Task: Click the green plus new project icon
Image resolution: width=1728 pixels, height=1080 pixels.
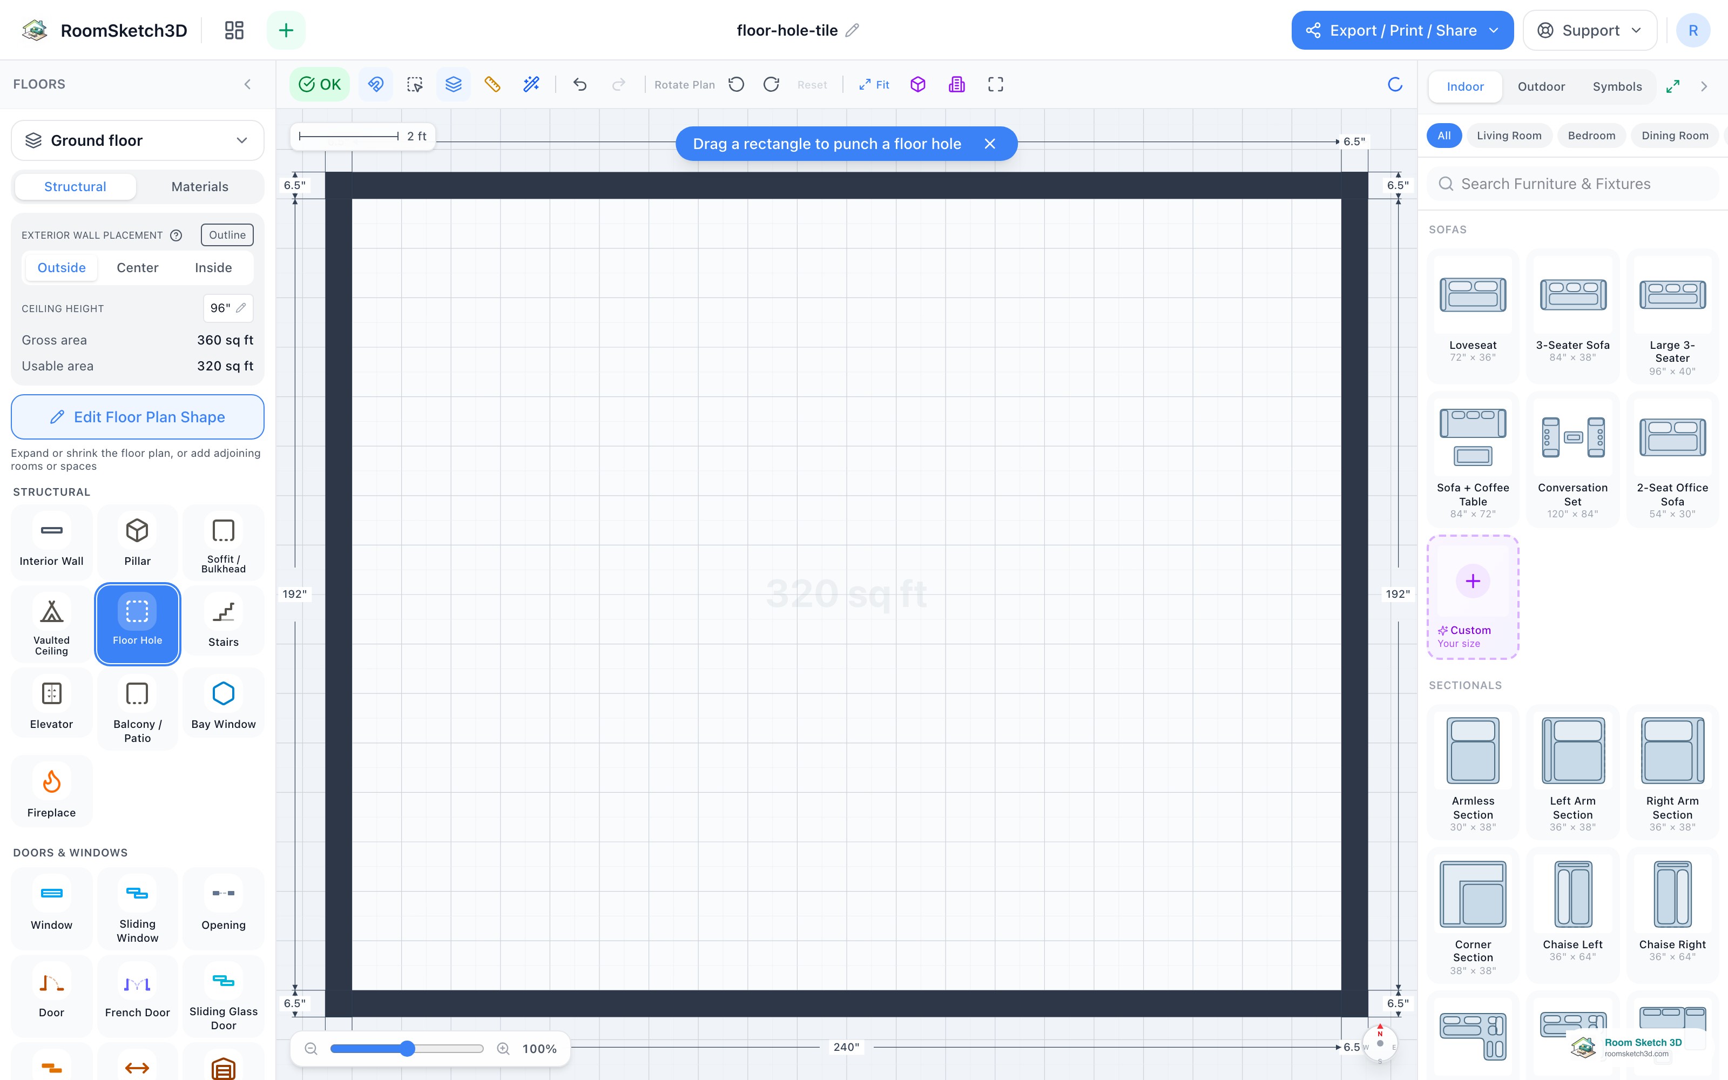Action: 286,30
